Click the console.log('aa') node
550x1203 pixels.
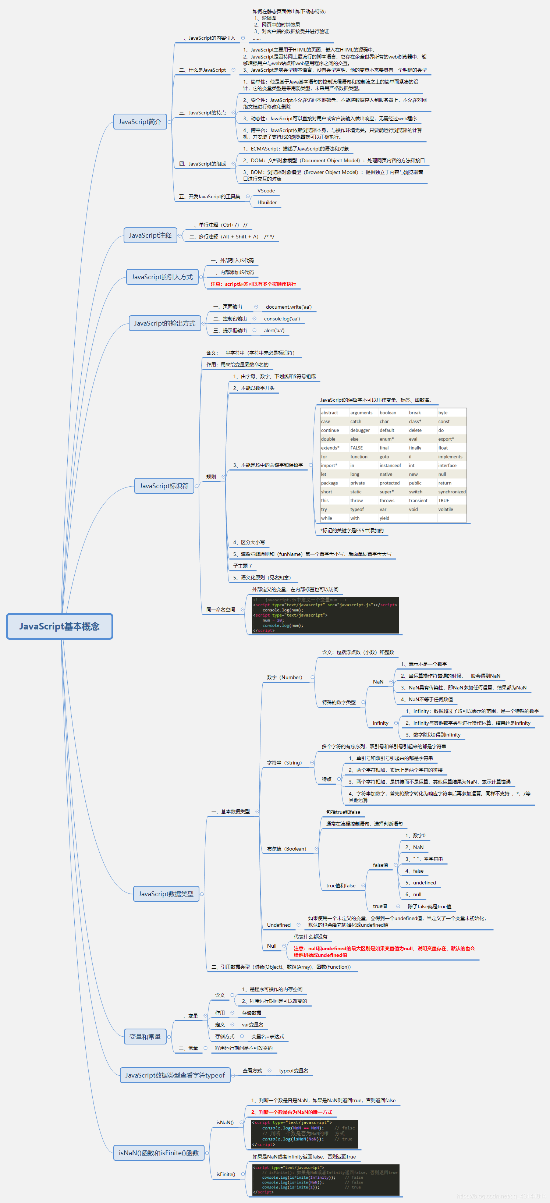pos(282,319)
